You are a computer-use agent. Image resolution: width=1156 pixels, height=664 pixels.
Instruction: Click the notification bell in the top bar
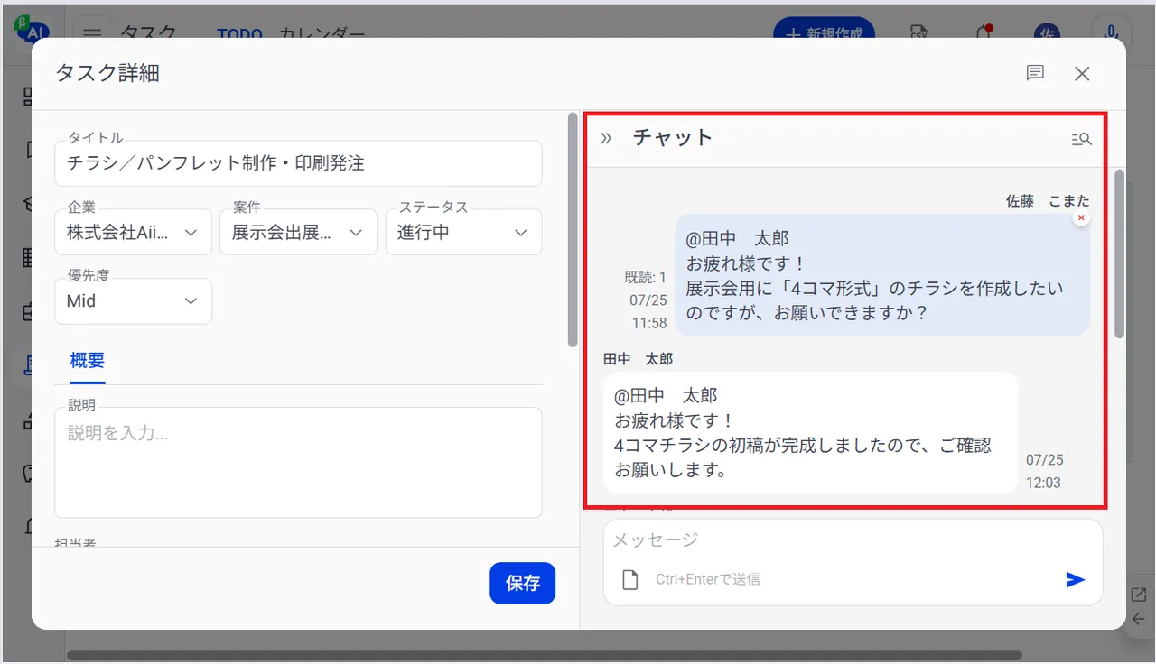pos(984,32)
